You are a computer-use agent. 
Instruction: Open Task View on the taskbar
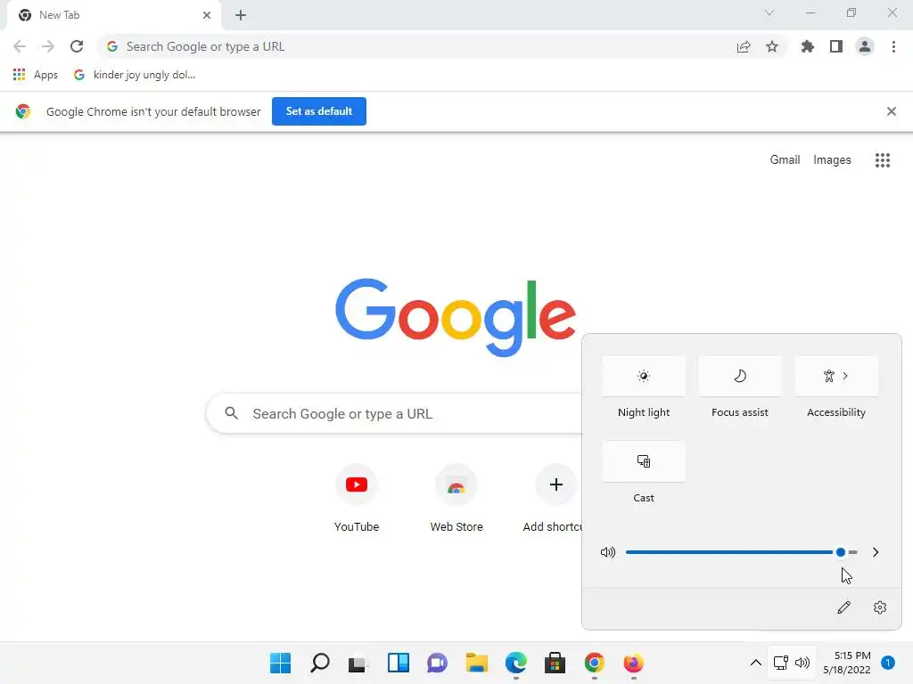[358, 664]
